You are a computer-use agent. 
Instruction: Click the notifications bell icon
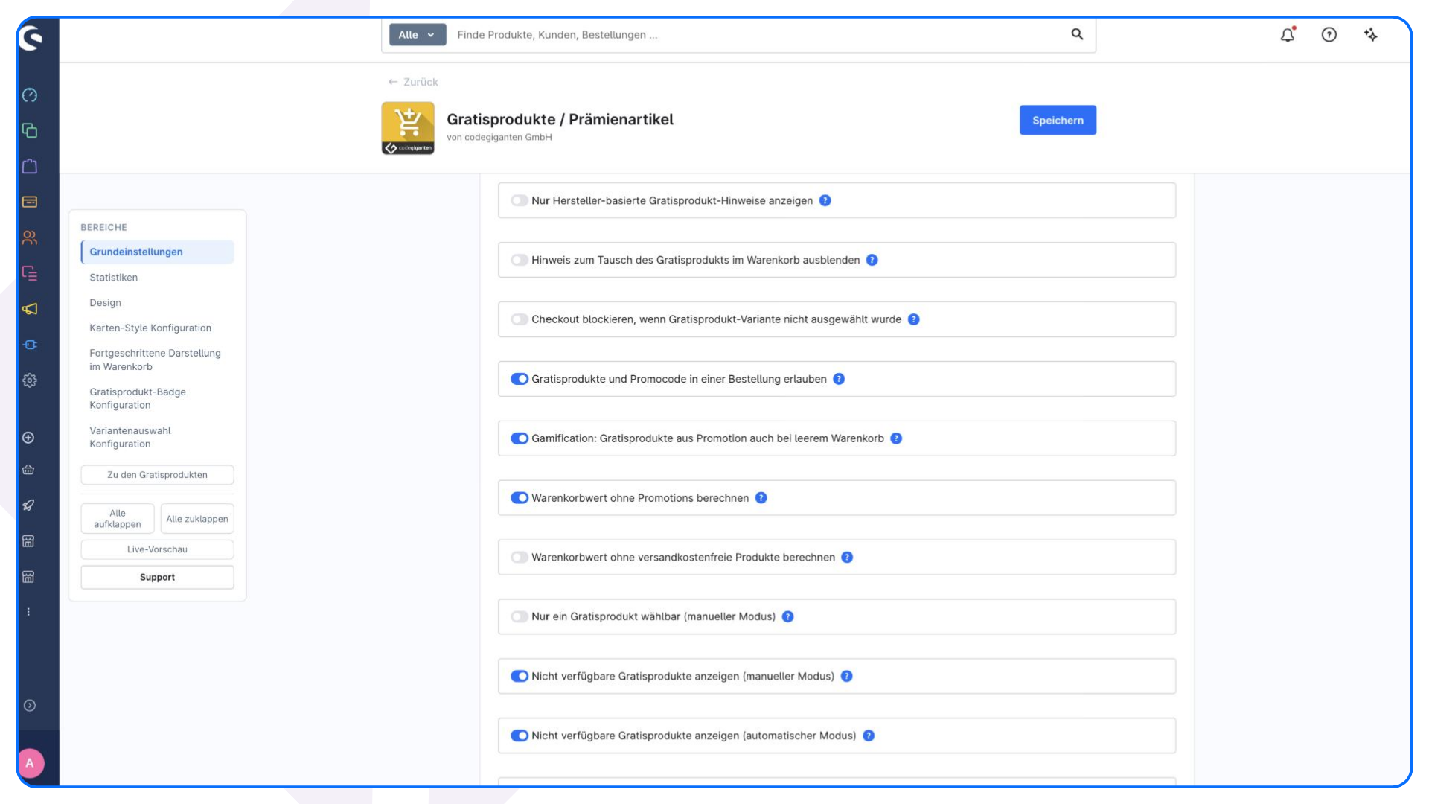point(1288,34)
